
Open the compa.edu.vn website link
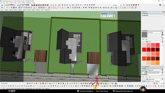click(x=123, y=91)
